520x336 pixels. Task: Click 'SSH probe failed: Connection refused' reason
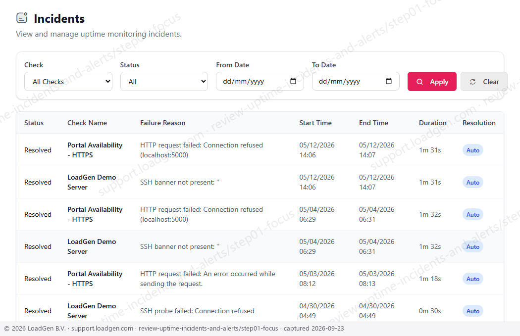click(197, 311)
